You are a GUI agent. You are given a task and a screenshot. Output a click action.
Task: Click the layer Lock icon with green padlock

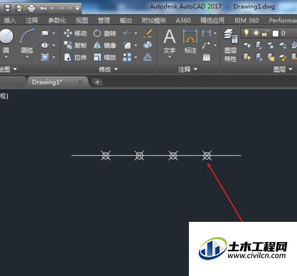pos(283,46)
